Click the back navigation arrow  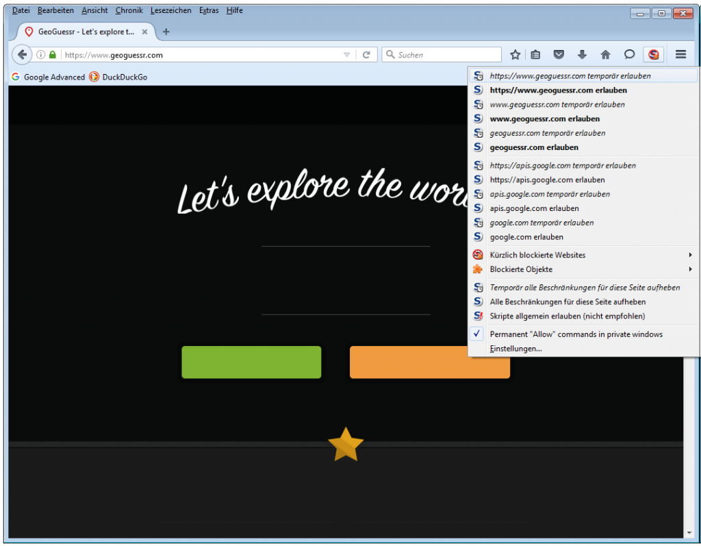coord(22,55)
